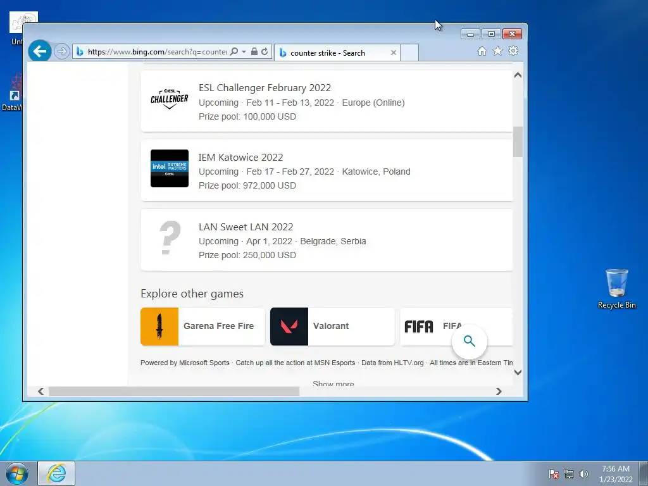This screenshot has width=648, height=486.
Task: Open the address bar autocomplete dropdown arrow
Action: click(244, 52)
